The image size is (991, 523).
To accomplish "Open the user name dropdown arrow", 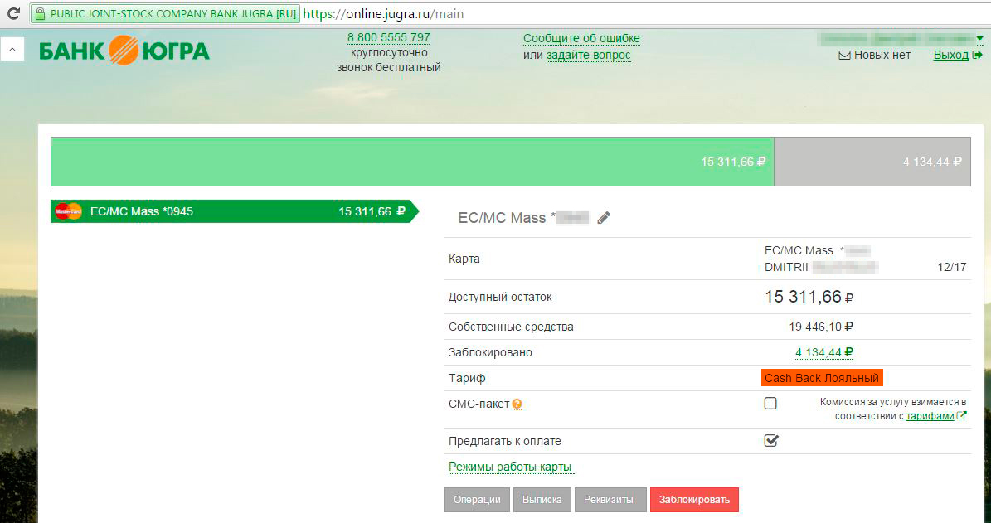I will coord(979,38).
